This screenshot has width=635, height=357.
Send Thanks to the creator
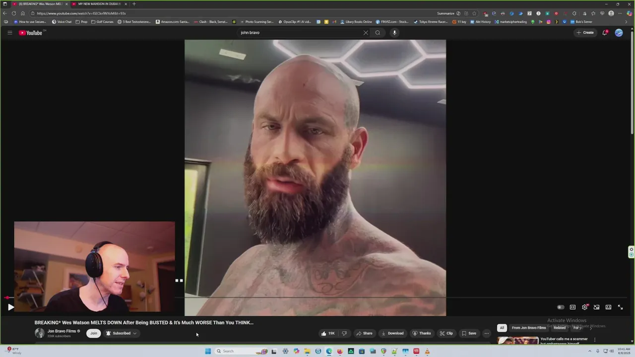tap(422, 333)
